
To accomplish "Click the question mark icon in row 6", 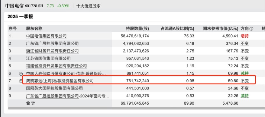I will point(21,74).
